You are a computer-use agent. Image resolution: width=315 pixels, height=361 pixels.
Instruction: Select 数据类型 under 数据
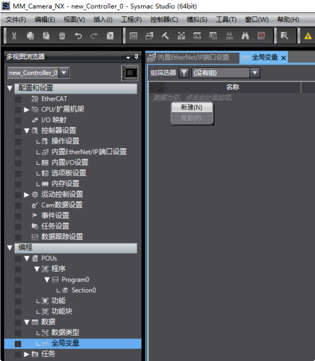(x=65, y=333)
